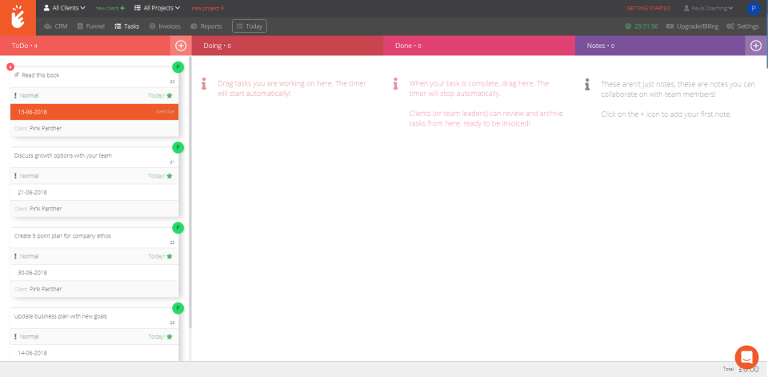768x377 pixels.
Task: Click assignee avatar on Read this book card
Action: coord(178,67)
